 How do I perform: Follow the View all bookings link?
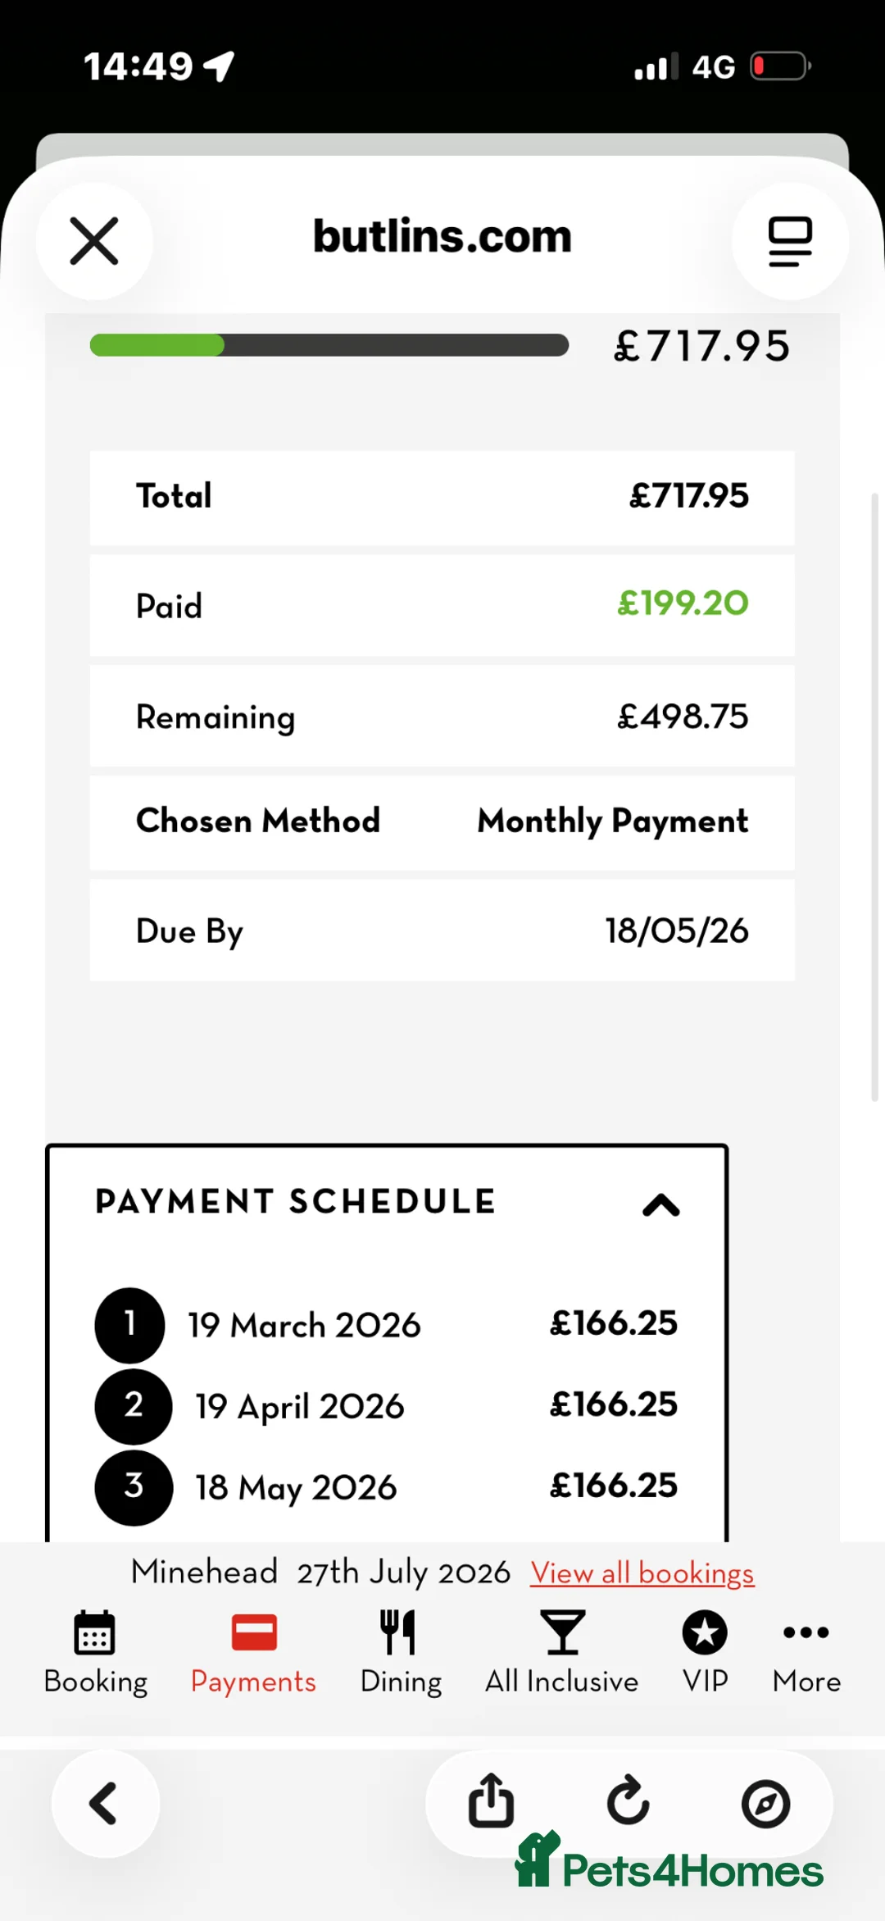(x=642, y=1573)
